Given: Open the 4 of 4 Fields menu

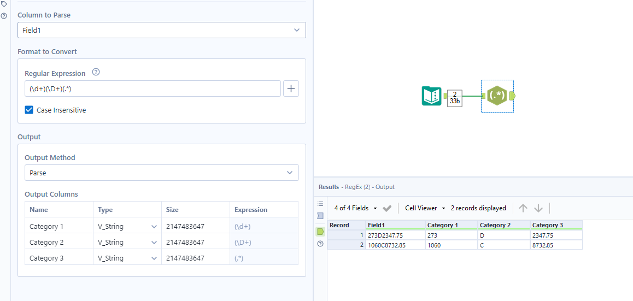Looking at the screenshot, I should [x=355, y=208].
